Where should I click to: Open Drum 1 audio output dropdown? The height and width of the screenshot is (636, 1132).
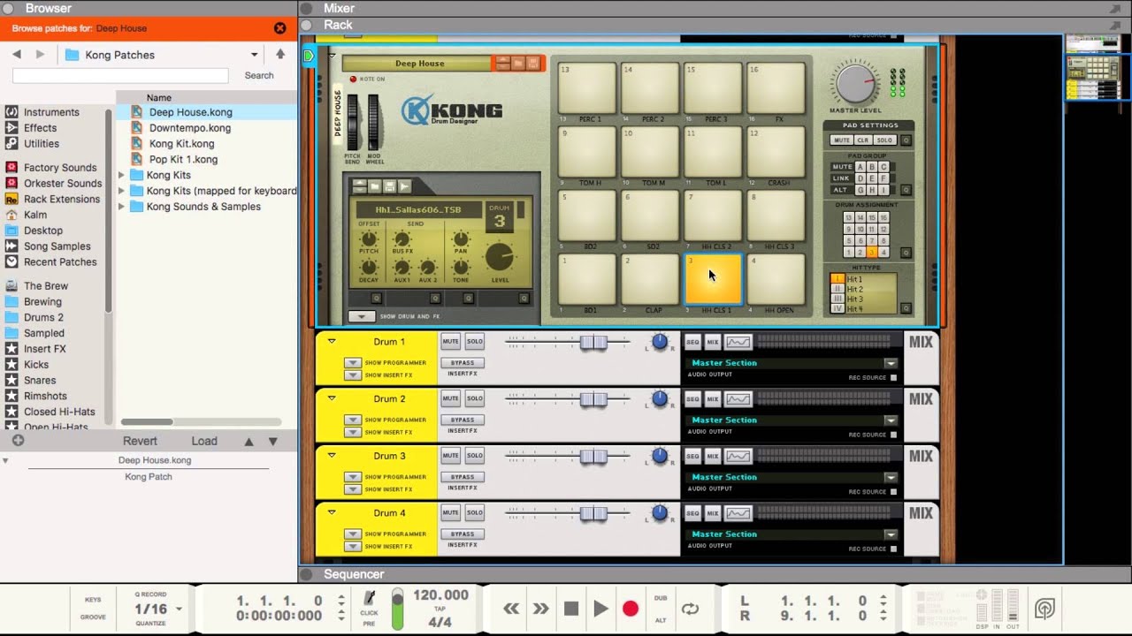[x=891, y=363]
